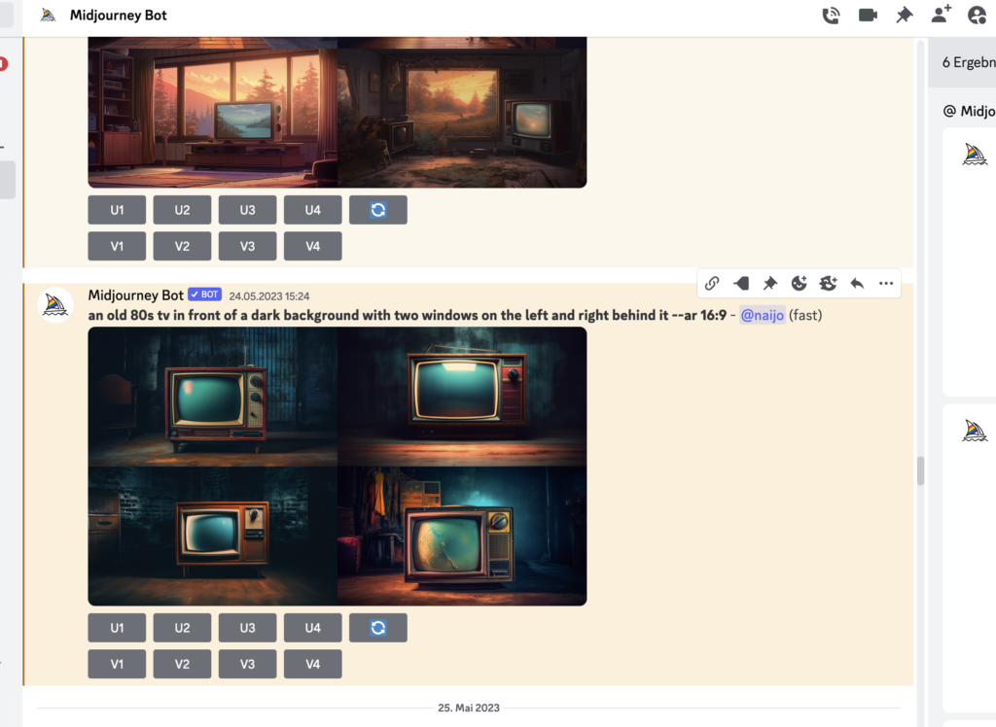996x727 pixels.
Task: Upscale U4 under the sunset room images
Action: [312, 210]
